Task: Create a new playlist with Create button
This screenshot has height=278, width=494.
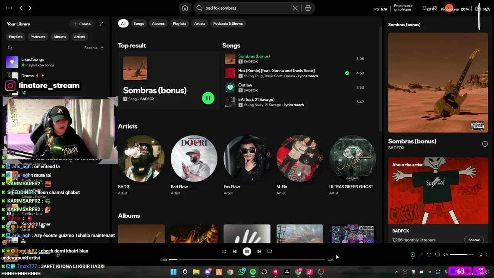Action: coord(82,24)
